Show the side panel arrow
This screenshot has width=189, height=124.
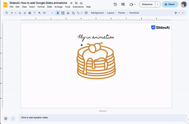click(187, 120)
